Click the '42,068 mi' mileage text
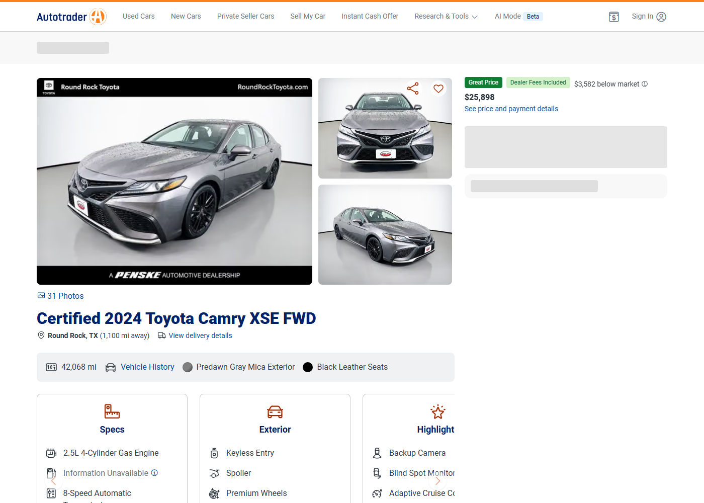 tap(79, 367)
